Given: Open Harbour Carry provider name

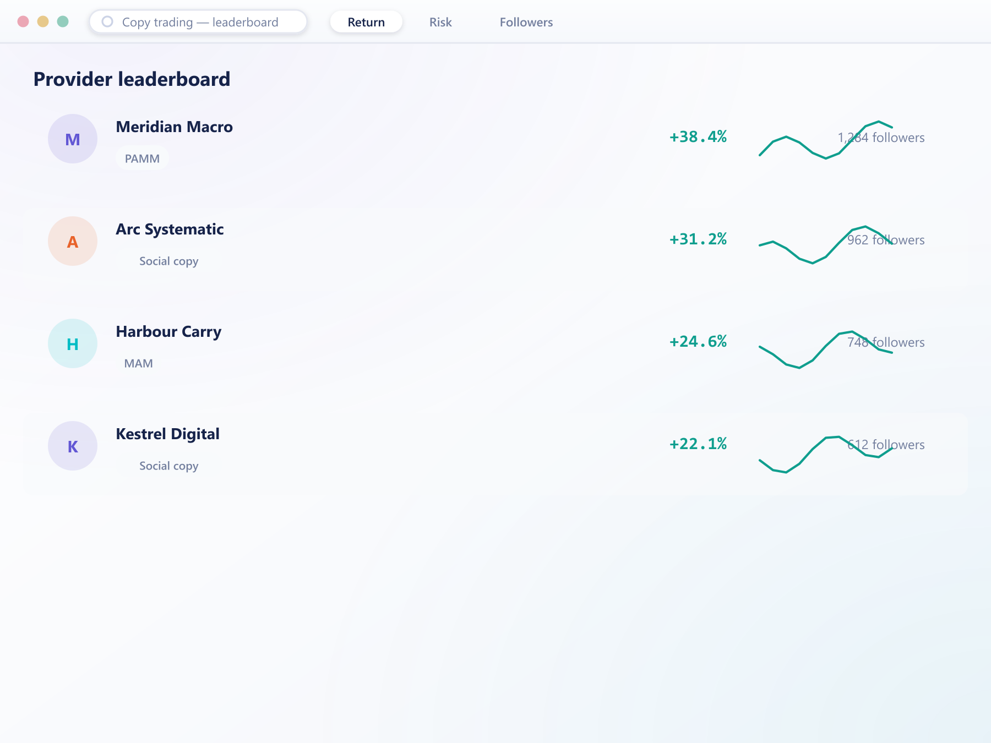Looking at the screenshot, I should click(x=168, y=332).
